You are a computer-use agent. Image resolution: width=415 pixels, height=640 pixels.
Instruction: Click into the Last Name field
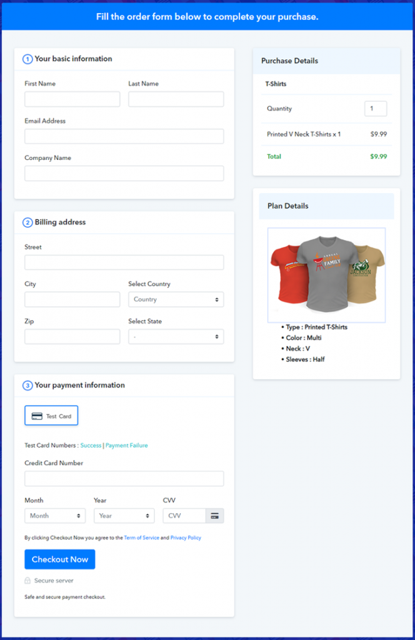pos(176,99)
